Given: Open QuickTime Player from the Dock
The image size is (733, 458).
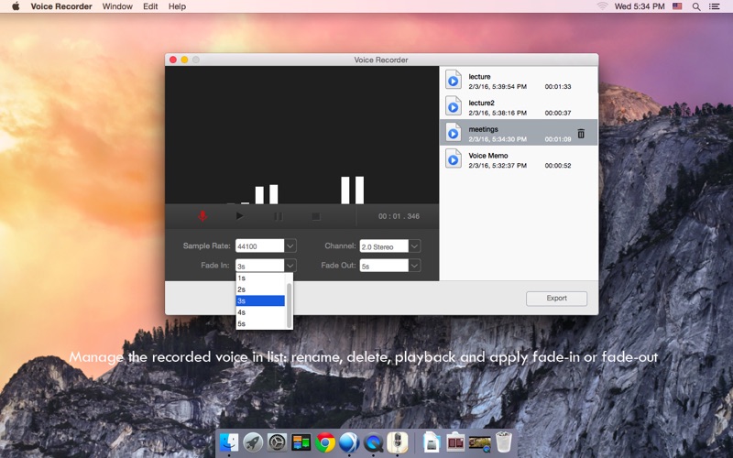Looking at the screenshot, I should click(x=374, y=442).
